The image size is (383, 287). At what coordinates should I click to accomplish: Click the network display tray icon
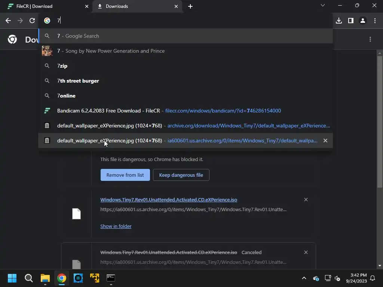pos(328,278)
